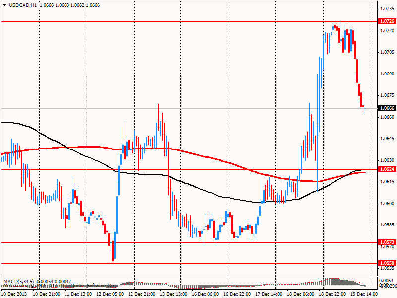Click the red 1.0558 price level tag
This screenshot has height=298, width=397.
(x=387, y=263)
